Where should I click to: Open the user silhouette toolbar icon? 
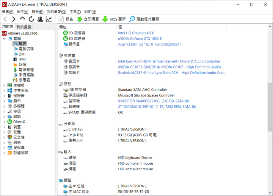click(x=40, y=19)
